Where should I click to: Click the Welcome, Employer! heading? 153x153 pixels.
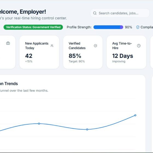[x=23, y=12]
